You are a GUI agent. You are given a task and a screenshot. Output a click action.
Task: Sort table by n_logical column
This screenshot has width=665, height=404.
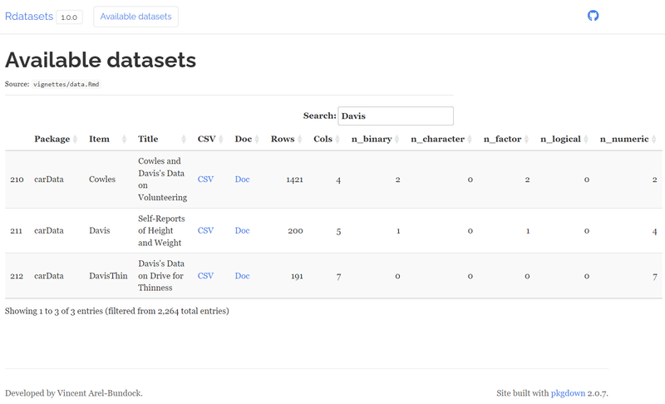pyautogui.click(x=563, y=139)
